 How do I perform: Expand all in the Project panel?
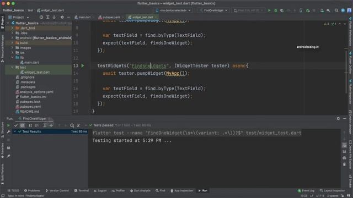tap(48, 17)
